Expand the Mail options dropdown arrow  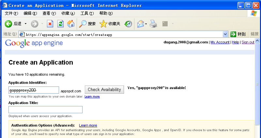tap(146, 24)
